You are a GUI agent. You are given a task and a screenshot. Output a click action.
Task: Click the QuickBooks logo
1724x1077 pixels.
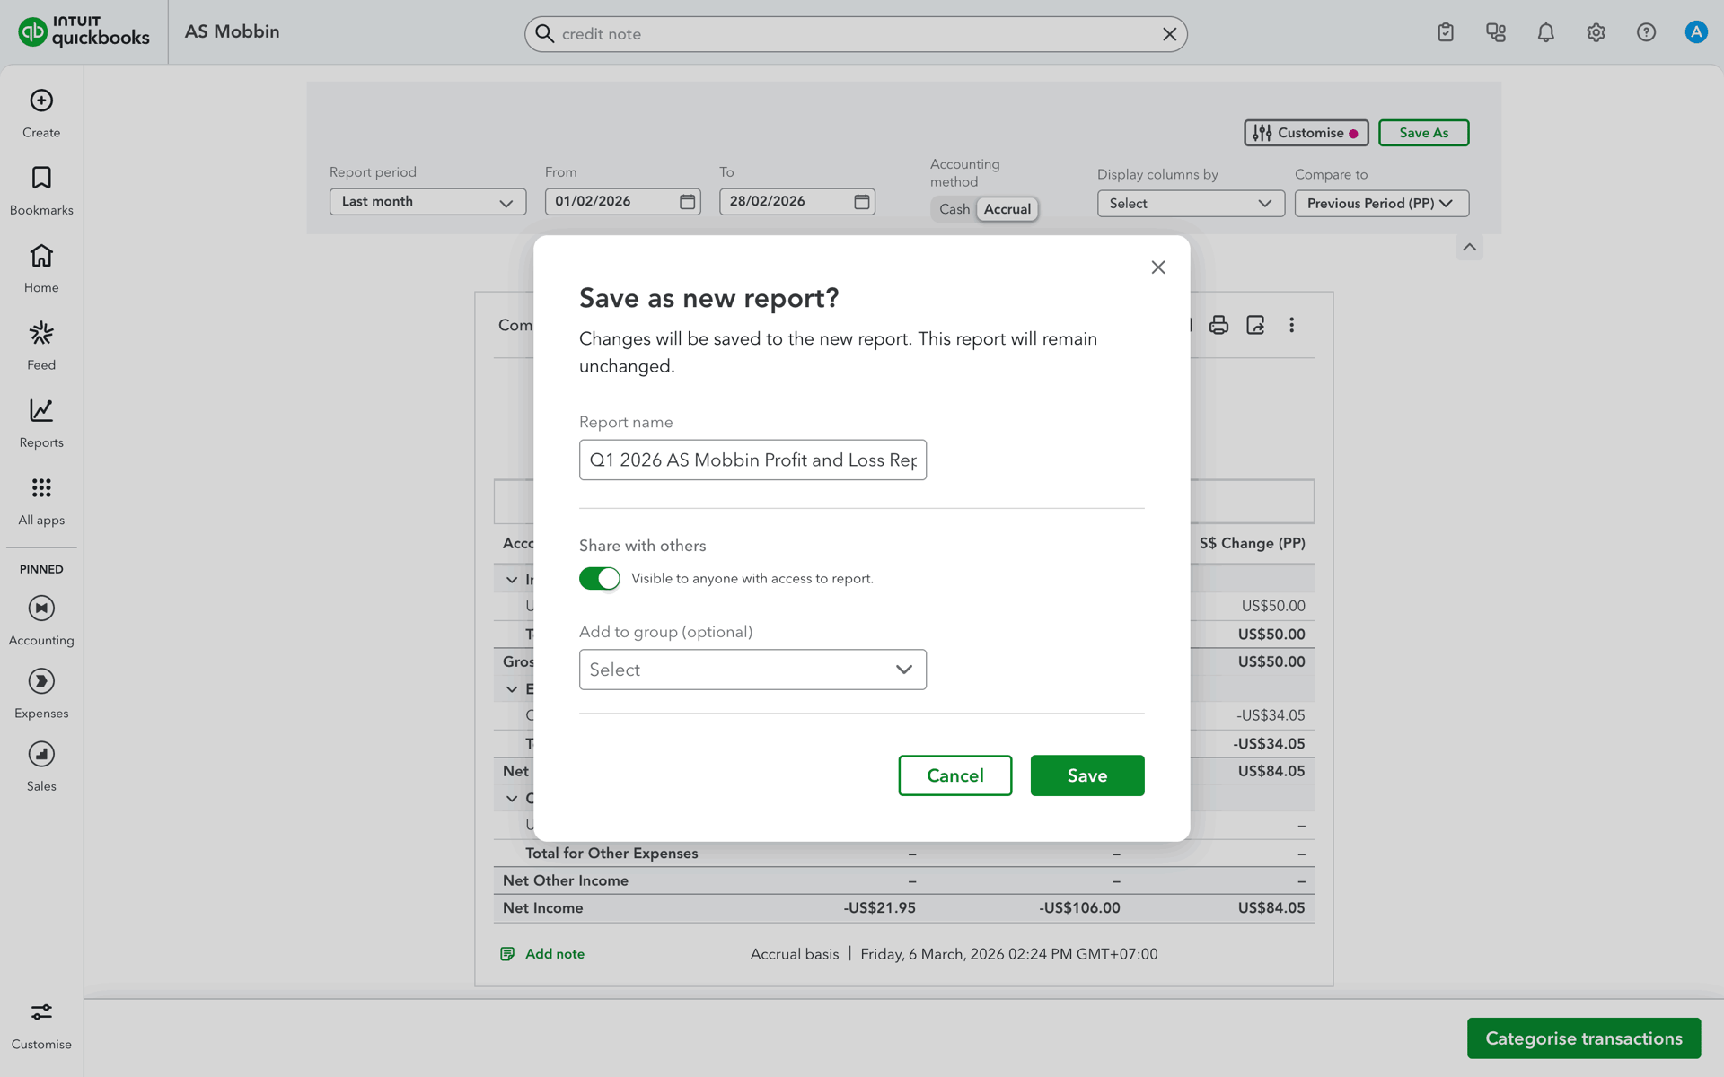(x=84, y=31)
